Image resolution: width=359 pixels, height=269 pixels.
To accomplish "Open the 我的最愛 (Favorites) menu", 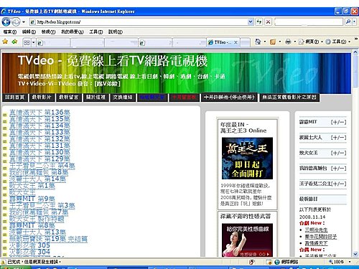I will [73, 32].
